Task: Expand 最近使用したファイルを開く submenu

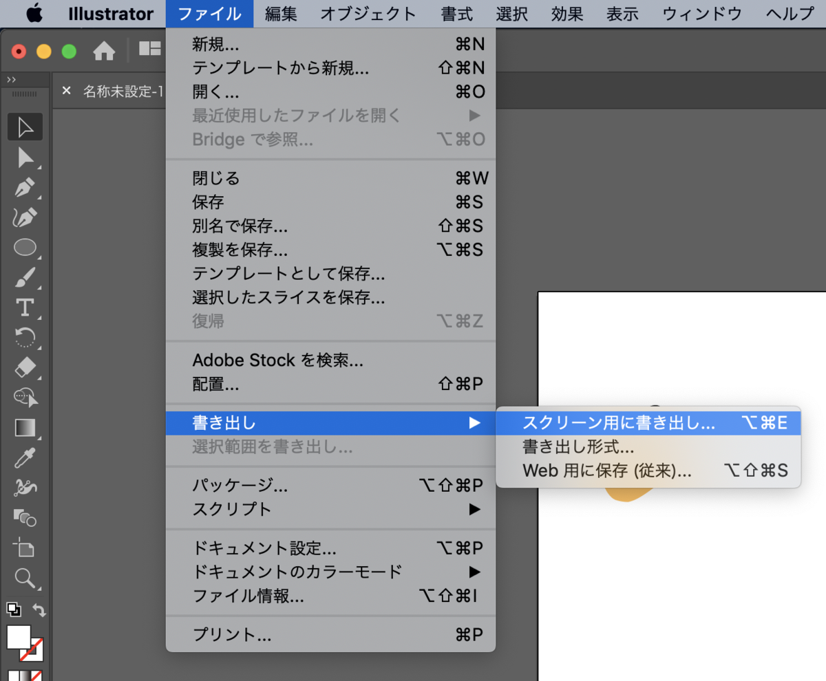Action: (330, 115)
